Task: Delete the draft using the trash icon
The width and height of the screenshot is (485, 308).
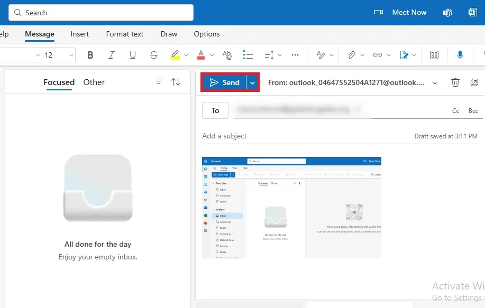Action: [455, 82]
